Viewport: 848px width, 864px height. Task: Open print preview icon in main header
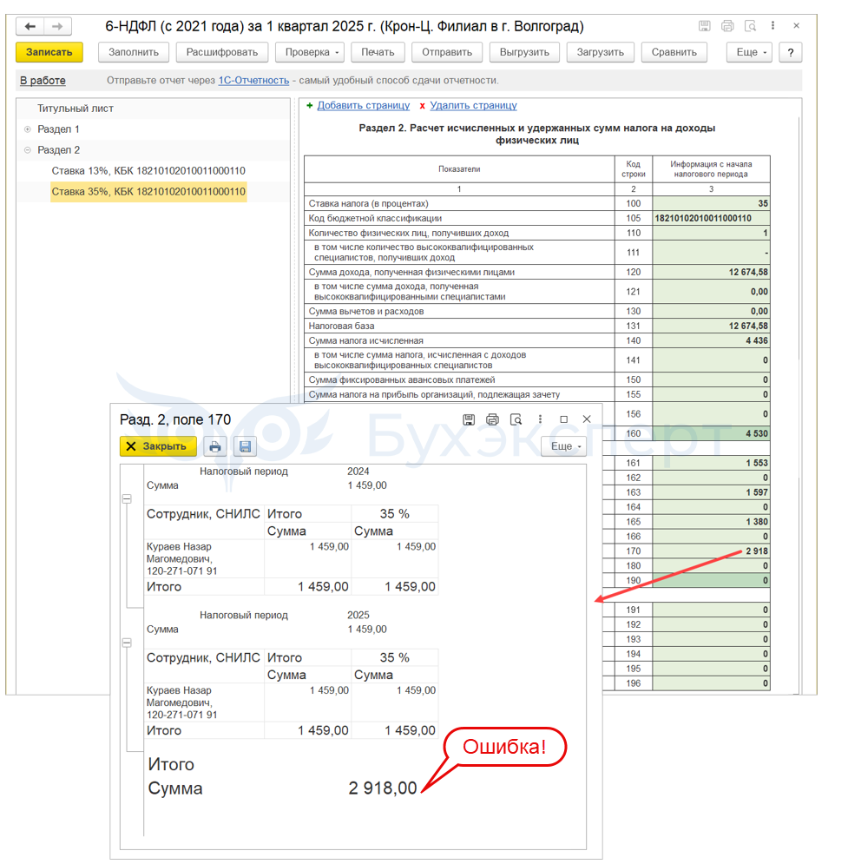coord(750,26)
